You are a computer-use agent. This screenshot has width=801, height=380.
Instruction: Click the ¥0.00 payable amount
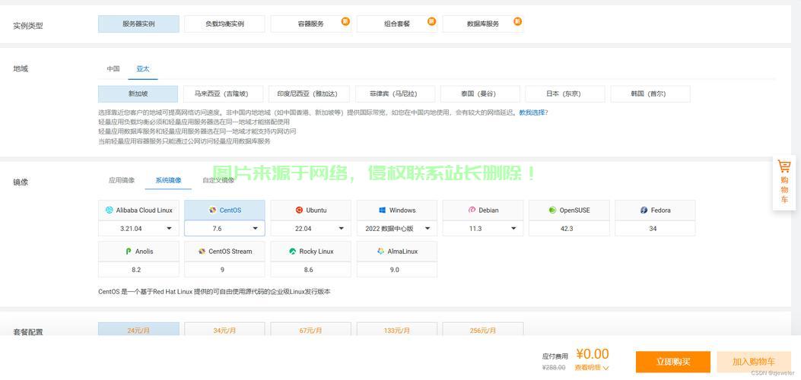(593, 354)
